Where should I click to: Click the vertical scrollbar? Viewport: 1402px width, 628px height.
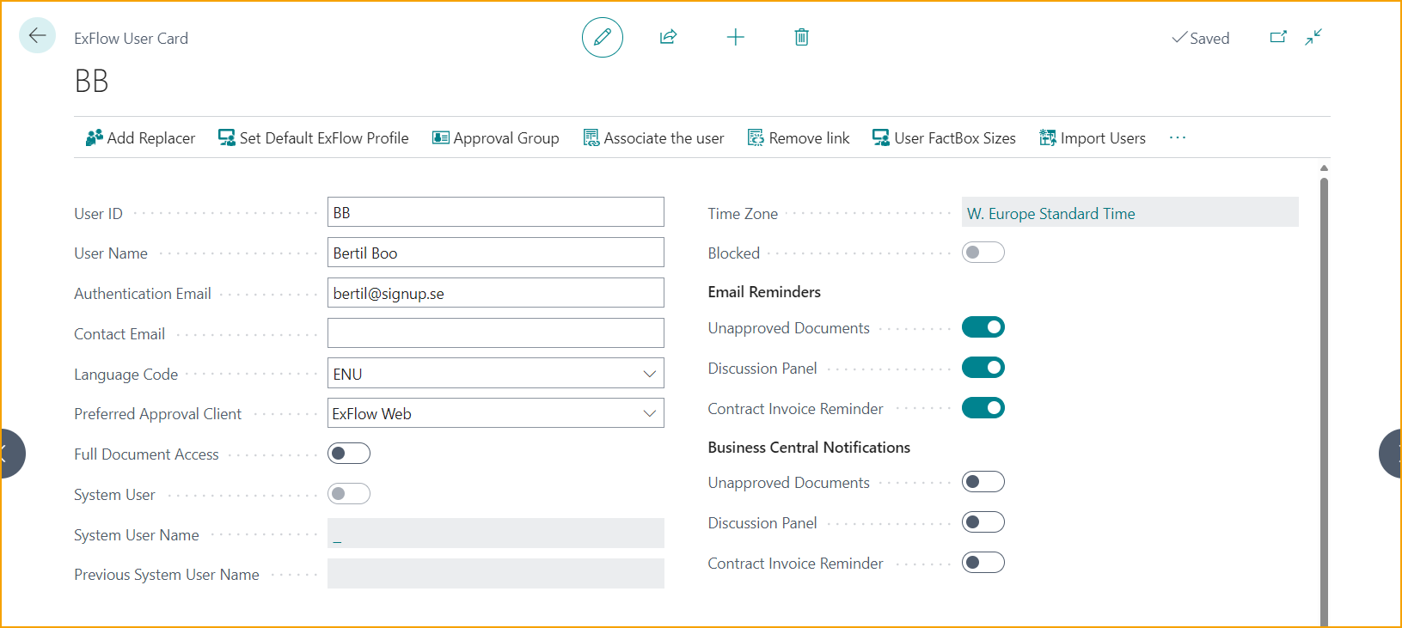coord(1324,401)
